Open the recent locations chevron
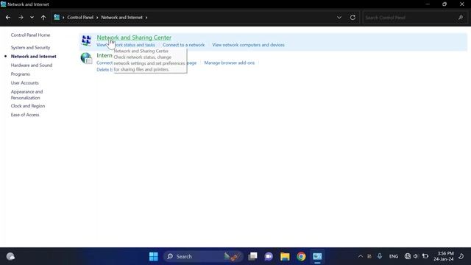Screen dimensions: 471x265 [x=32, y=18]
